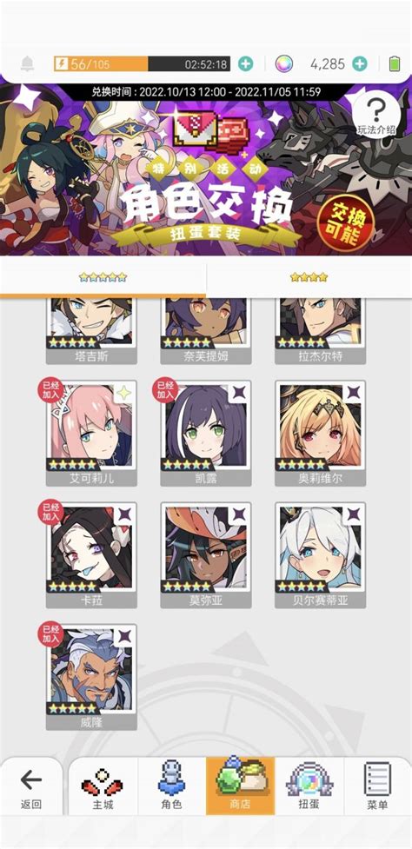
Task: Tap the 返回 back arrow
Action: tap(31, 786)
